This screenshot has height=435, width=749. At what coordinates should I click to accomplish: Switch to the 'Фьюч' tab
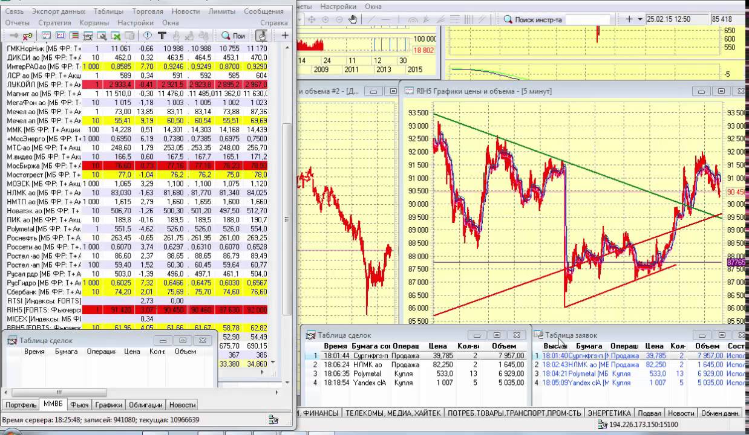79,405
